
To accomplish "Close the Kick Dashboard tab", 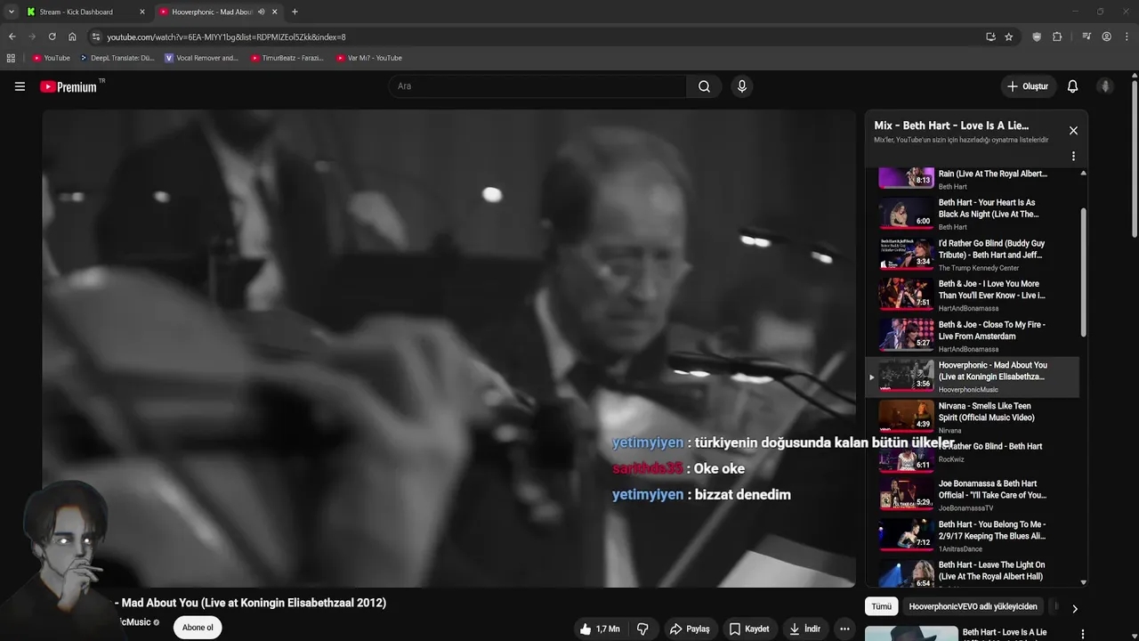I will pos(141,12).
